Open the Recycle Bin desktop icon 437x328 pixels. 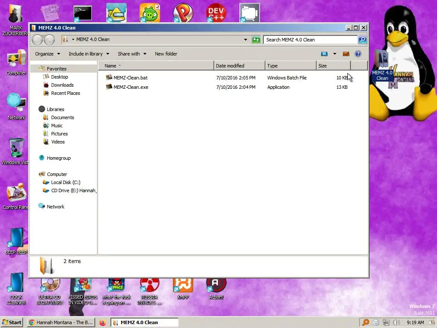tap(16, 152)
